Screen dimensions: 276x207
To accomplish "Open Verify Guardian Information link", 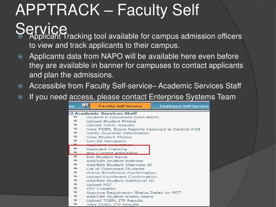I will (118, 133).
